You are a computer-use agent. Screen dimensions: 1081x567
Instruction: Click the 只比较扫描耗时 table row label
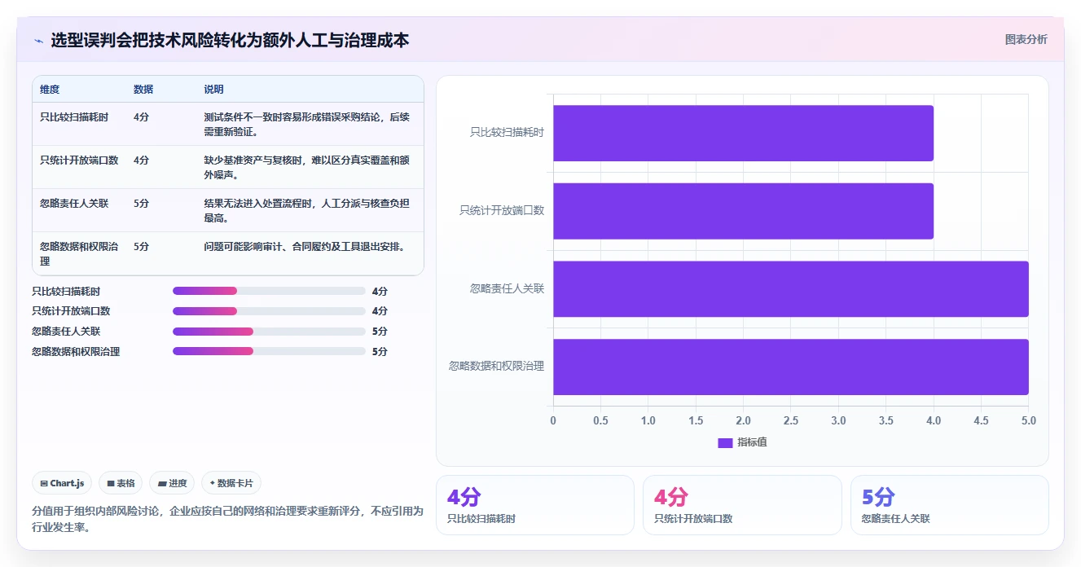coord(74,117)
